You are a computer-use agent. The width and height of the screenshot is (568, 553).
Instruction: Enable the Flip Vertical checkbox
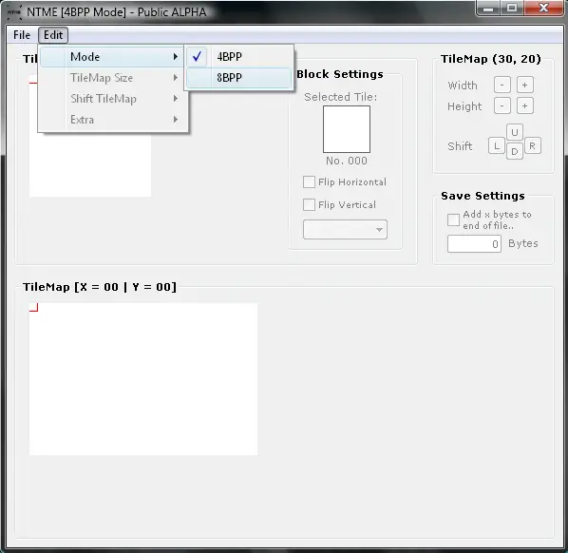point(309,204)
